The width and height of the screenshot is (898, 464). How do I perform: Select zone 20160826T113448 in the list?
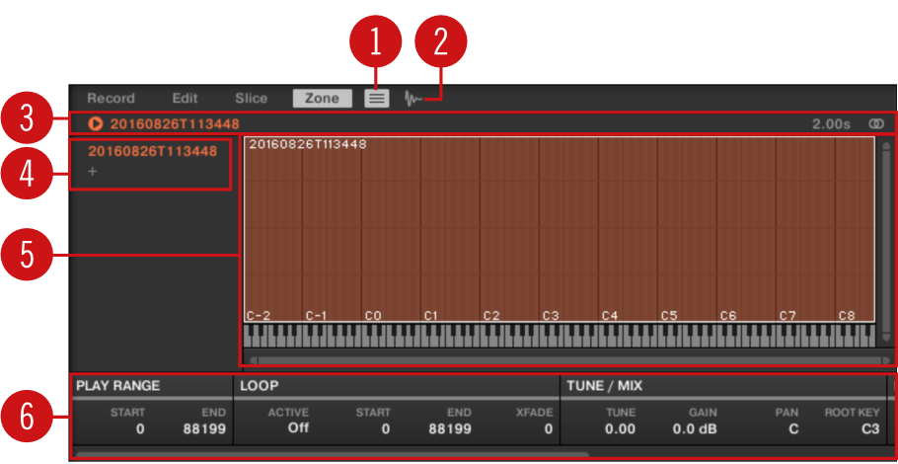pyautogui.click(x=152, y=152)
